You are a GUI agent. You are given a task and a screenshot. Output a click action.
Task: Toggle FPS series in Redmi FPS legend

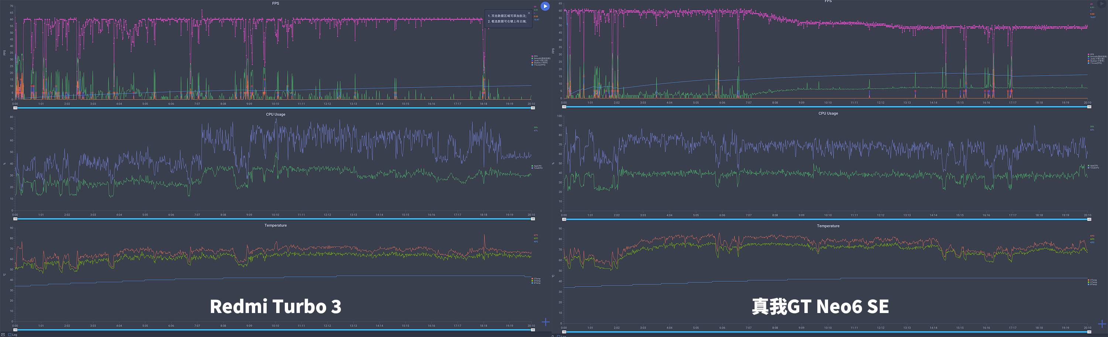click(535, 56)
